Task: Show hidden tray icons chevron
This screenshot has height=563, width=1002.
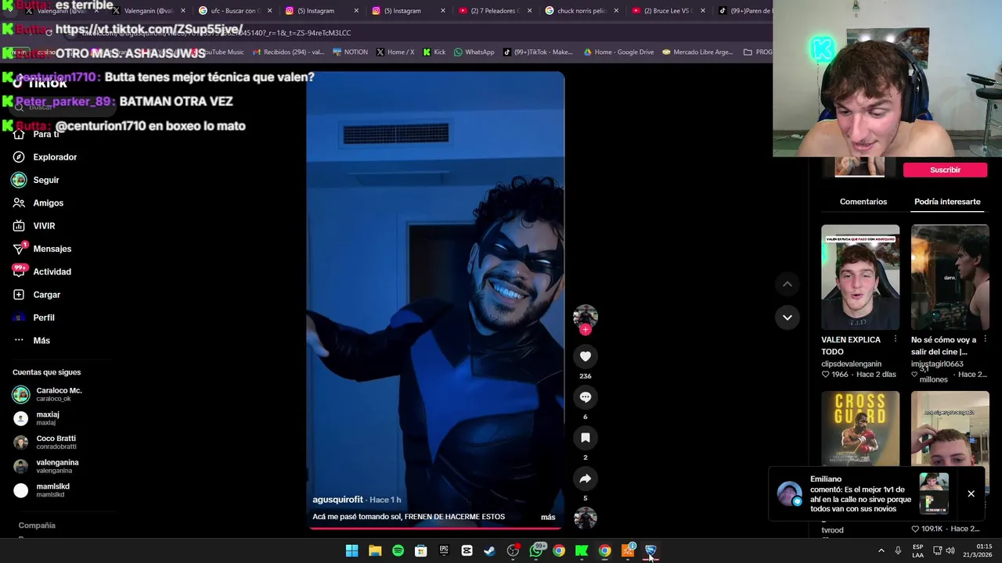Action: 881,550
